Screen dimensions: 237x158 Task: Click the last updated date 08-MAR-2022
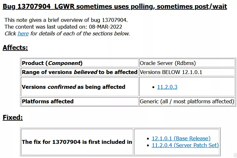pos(106,27)
